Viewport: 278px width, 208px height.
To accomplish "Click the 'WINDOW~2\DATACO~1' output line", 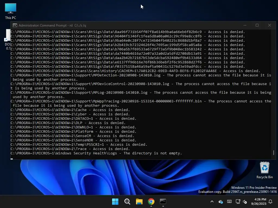I will coord(73,119).
